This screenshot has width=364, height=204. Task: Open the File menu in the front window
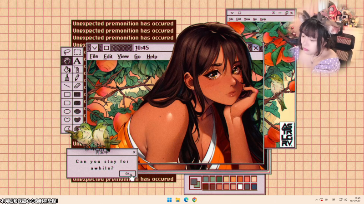pos(94,56)
